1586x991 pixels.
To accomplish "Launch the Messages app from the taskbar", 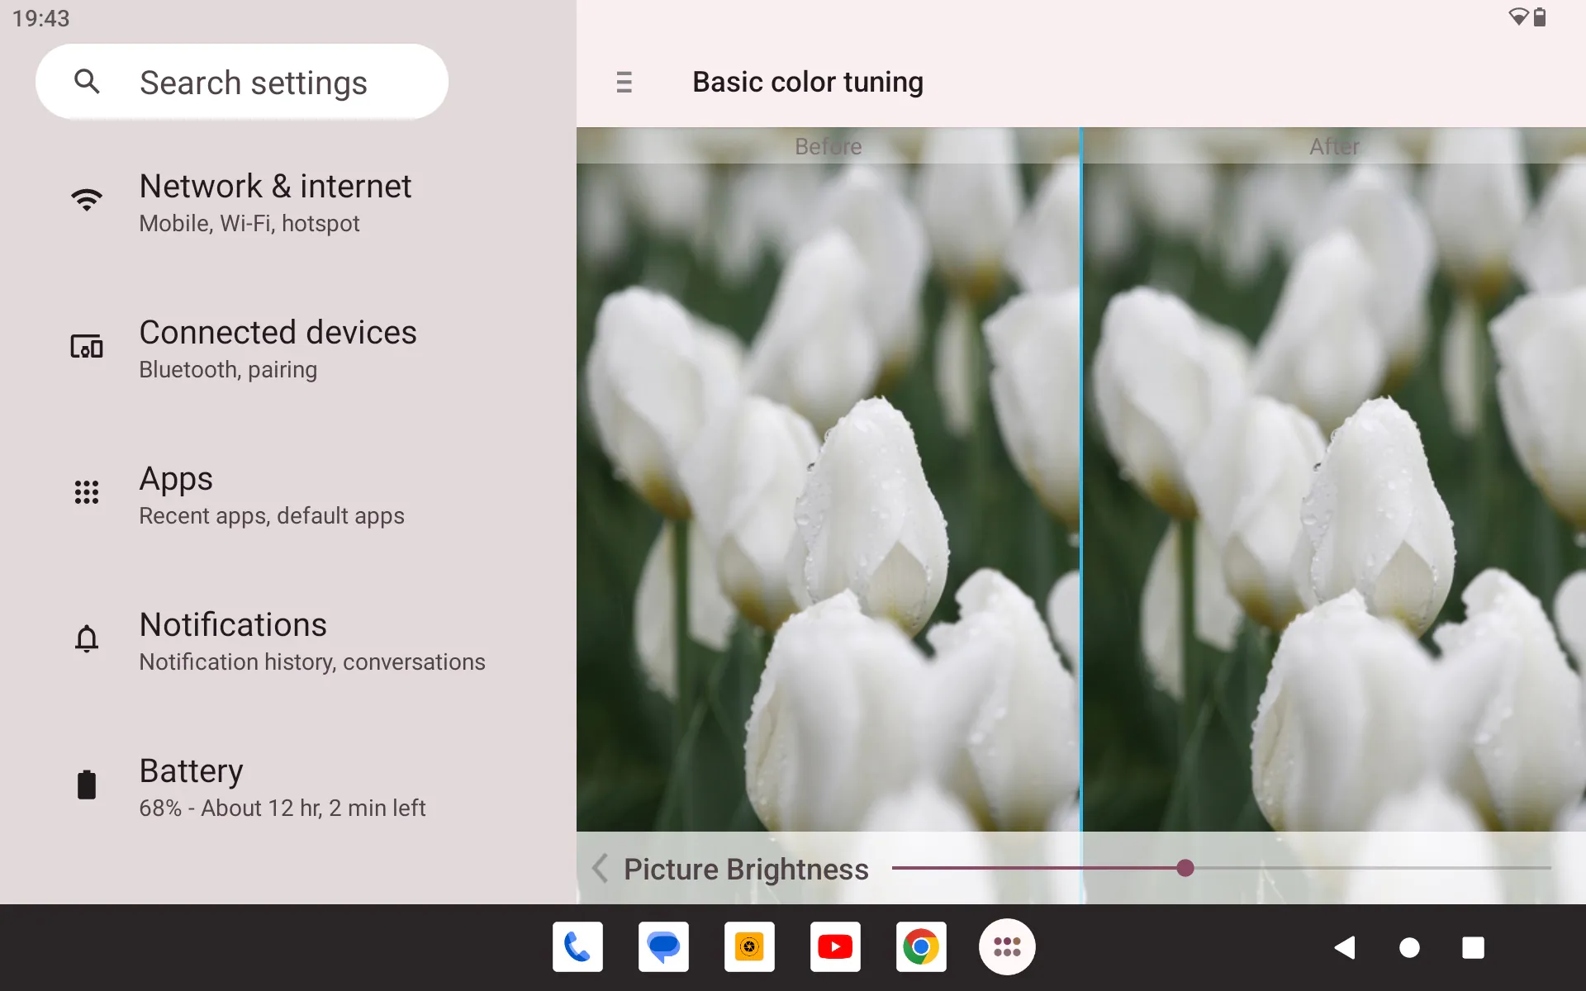I will pos(663,947).
